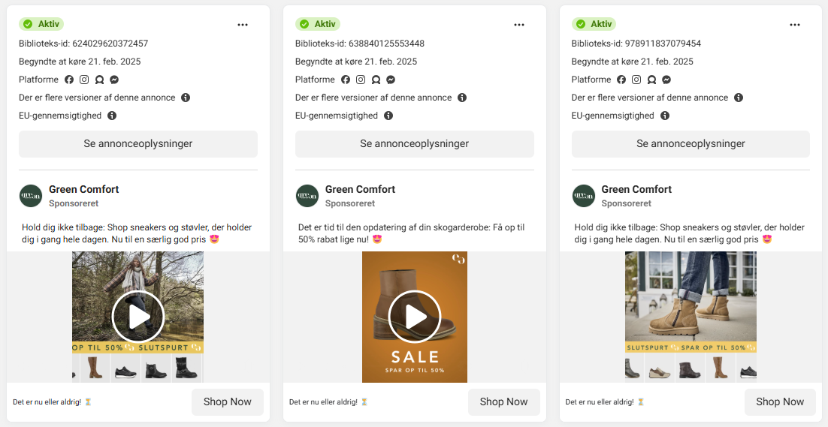The height and width of the screenshot is (427, 828).
Task: Click info icon beside 'flere versioner' in ad 624029620372457
Action: [186, 98]
